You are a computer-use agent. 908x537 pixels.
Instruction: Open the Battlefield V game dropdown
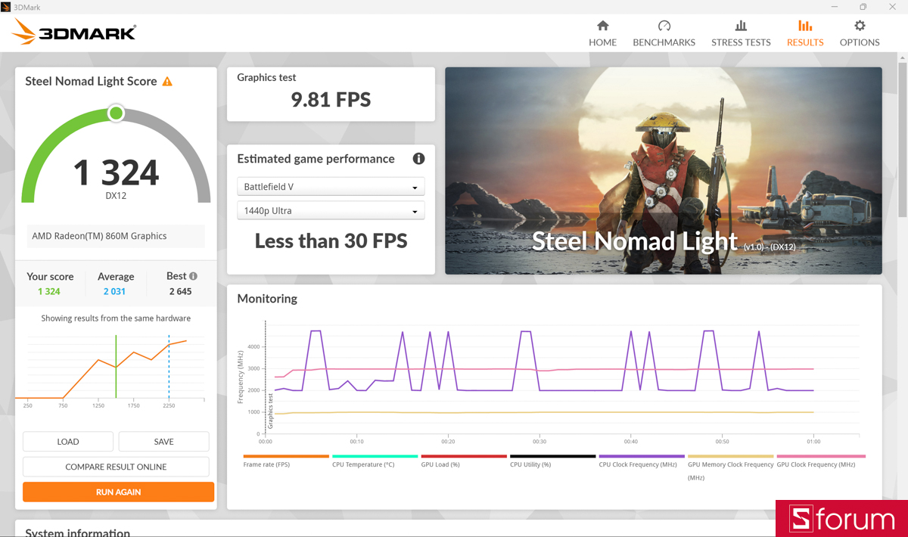[x=331, y=186]
